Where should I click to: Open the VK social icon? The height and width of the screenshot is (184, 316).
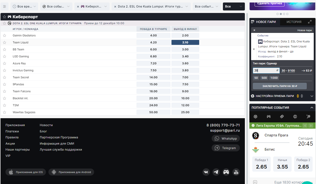(206, 172)
